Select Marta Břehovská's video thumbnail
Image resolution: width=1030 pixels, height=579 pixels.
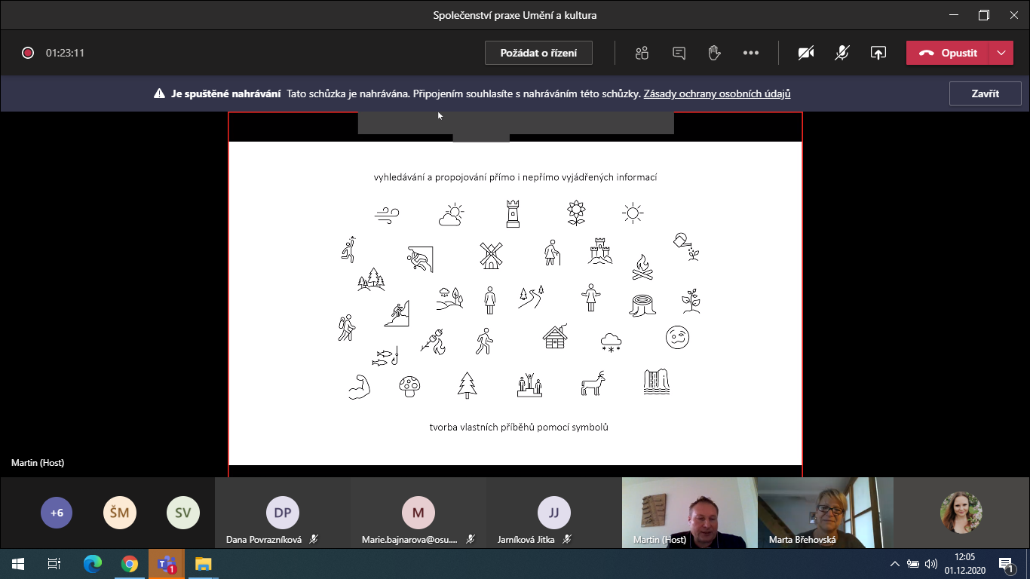[x=825, y=512]
